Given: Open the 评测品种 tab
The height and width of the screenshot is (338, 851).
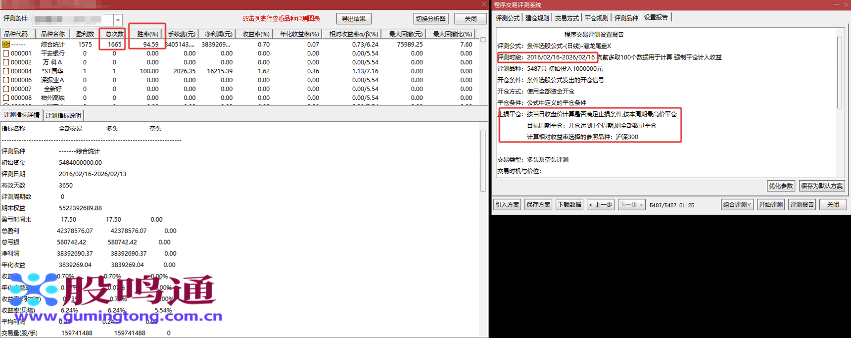Looking at the screenshot, I should (x=626, y=18).
